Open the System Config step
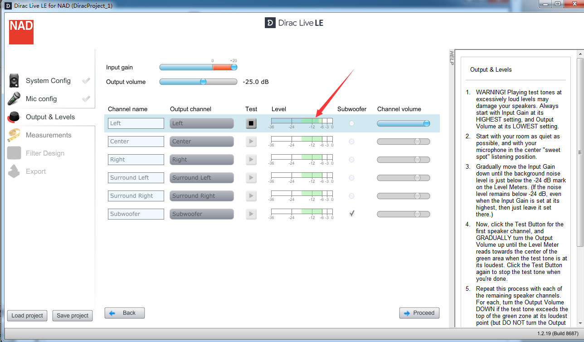Image resolution: width=584 pixels, height=342 pixels. [48, 81]
